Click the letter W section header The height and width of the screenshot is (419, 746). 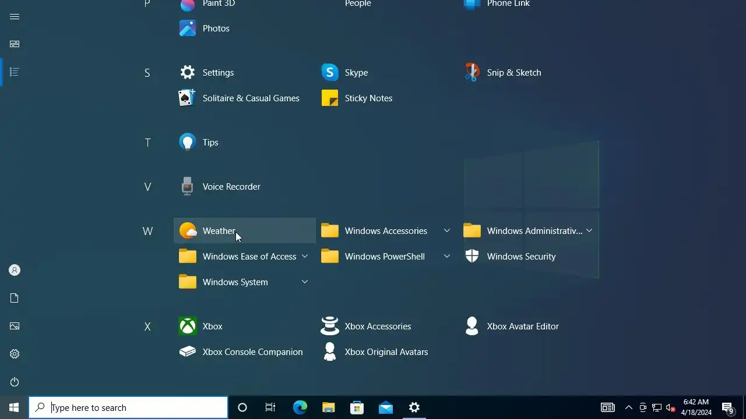(x=147, y=231)
